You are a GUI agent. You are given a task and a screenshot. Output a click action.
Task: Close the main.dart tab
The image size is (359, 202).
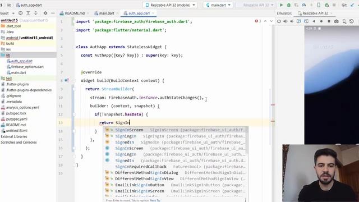(x=117, y=13)
